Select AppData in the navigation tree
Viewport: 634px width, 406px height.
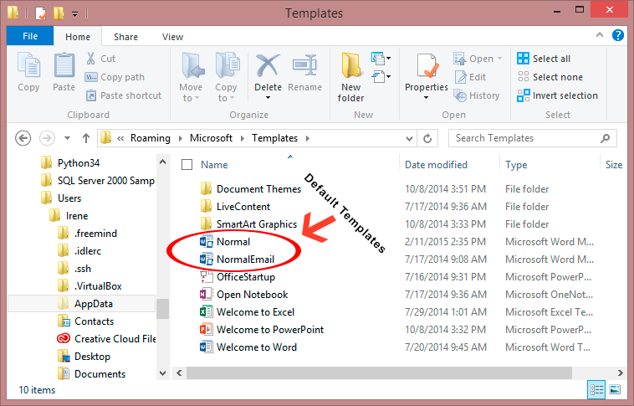pyautogui.click(x=81, y=304)
